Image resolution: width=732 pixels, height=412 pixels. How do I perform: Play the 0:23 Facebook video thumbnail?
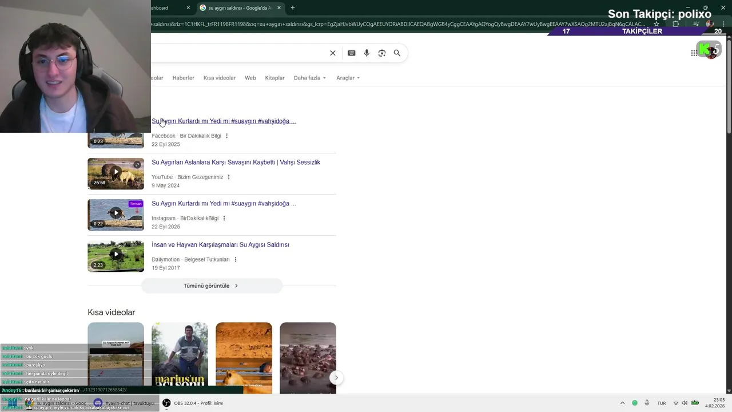[116, 140]
